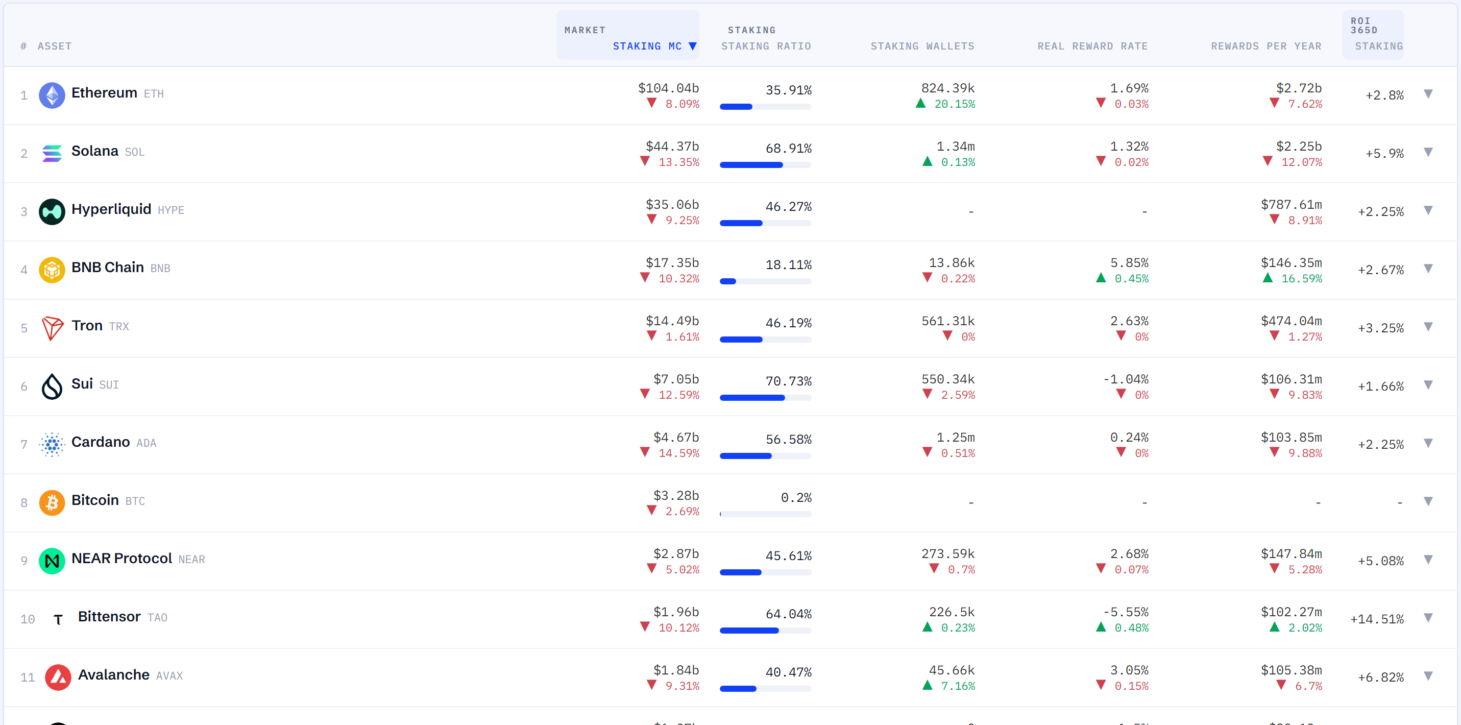Click the Avalanche logo icon
Image resolution: width=1461 pixels, height=725 pixels.
point(58,678)
